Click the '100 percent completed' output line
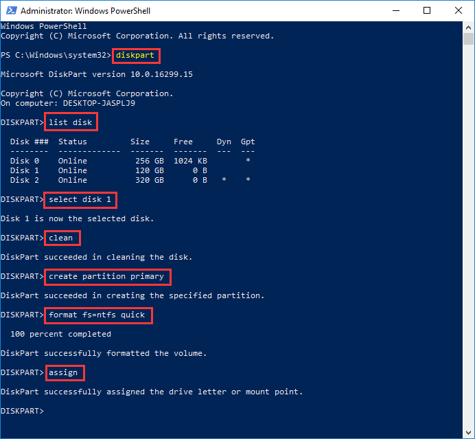475x439 pixels. click(x=60, y=334)
